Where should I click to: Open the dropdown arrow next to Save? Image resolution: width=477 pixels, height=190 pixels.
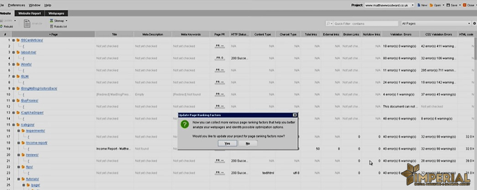460,5
